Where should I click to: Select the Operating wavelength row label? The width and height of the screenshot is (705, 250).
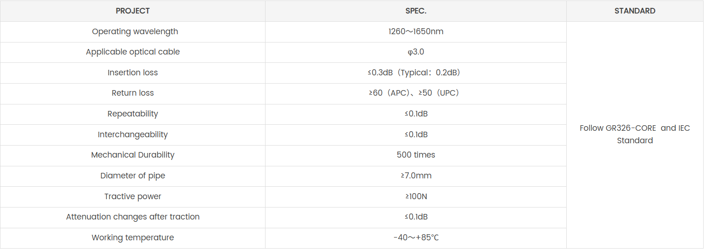135,31
